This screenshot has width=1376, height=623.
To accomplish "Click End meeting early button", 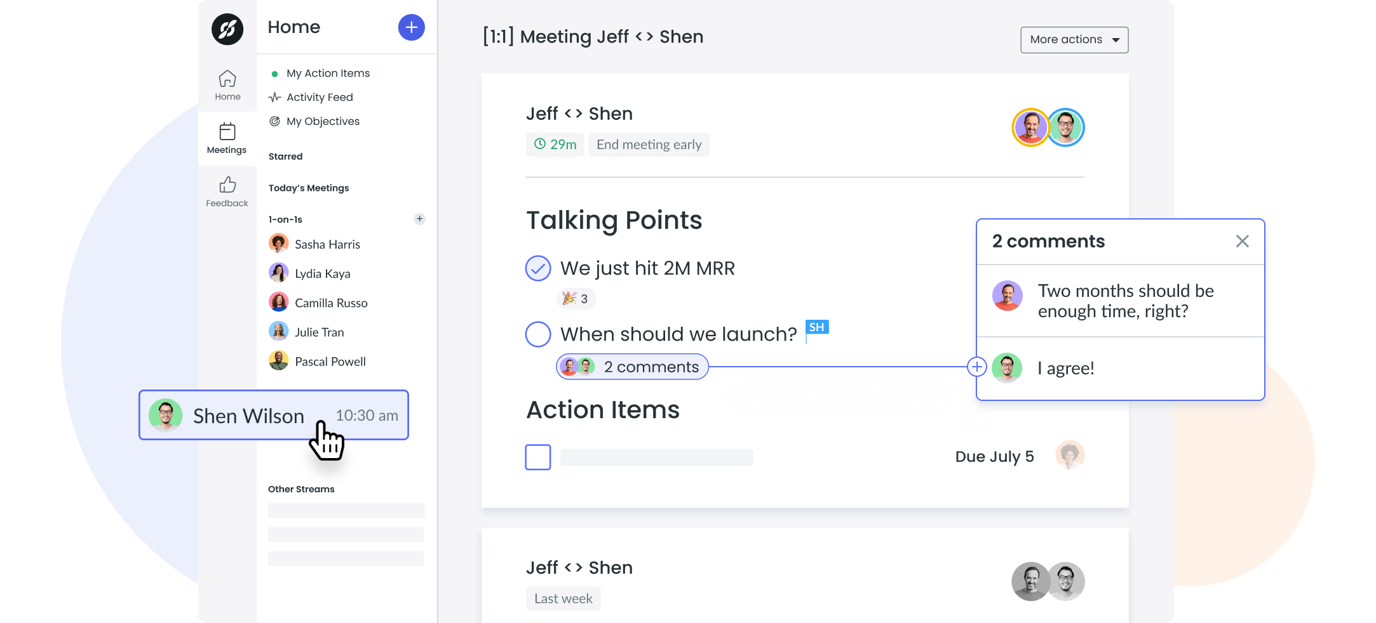I will (x=649, y=145).
